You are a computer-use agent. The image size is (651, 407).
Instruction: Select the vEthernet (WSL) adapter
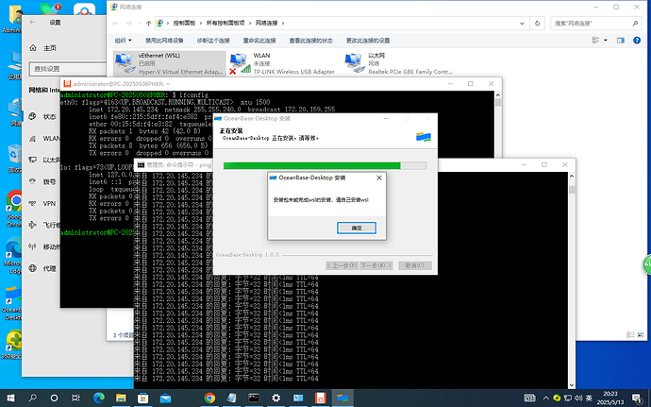(x=170, y=63)
